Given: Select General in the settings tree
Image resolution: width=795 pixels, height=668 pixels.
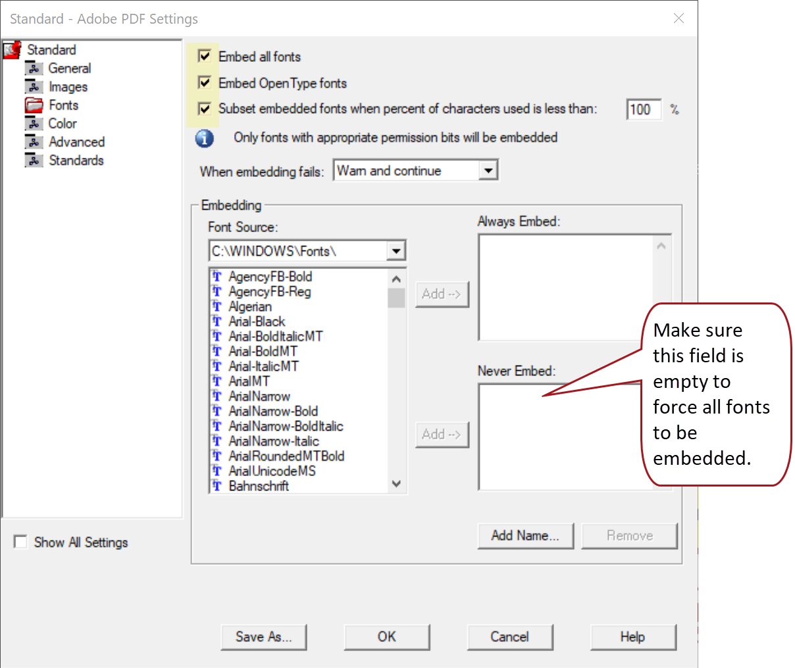Looking at the screenshot, I should [x=70, y=68].
